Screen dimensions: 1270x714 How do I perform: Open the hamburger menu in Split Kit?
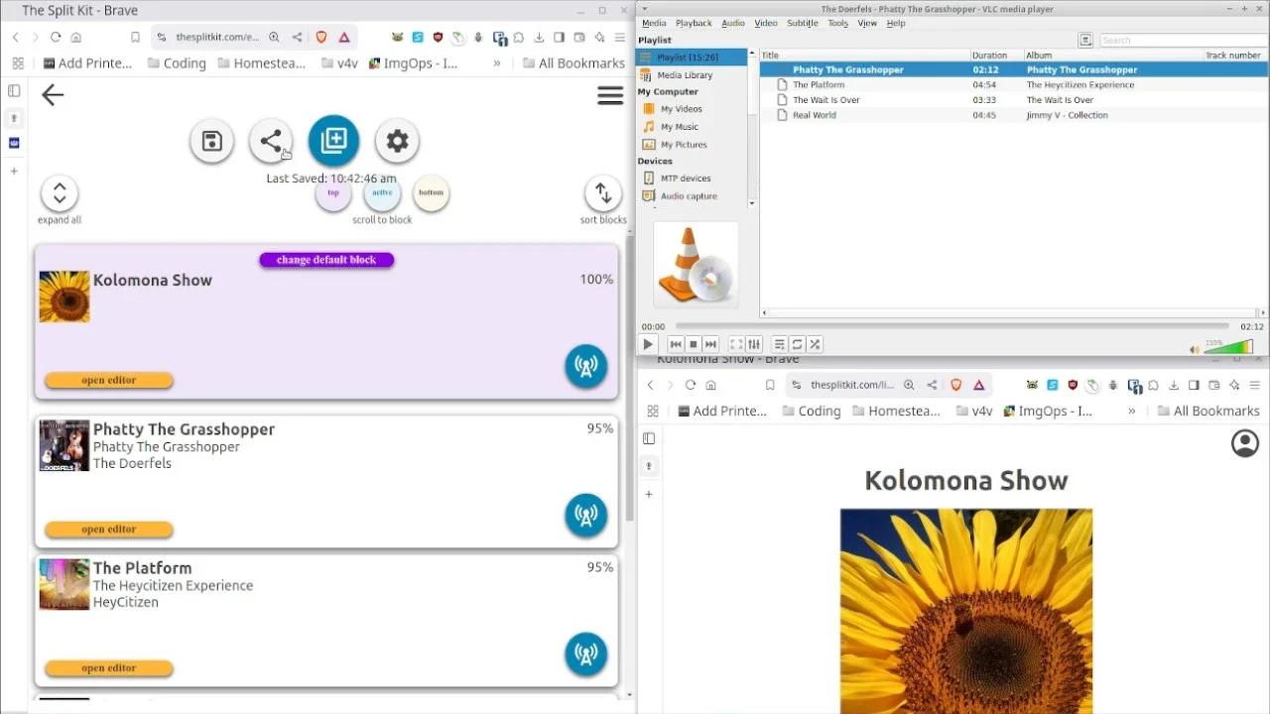610,95
